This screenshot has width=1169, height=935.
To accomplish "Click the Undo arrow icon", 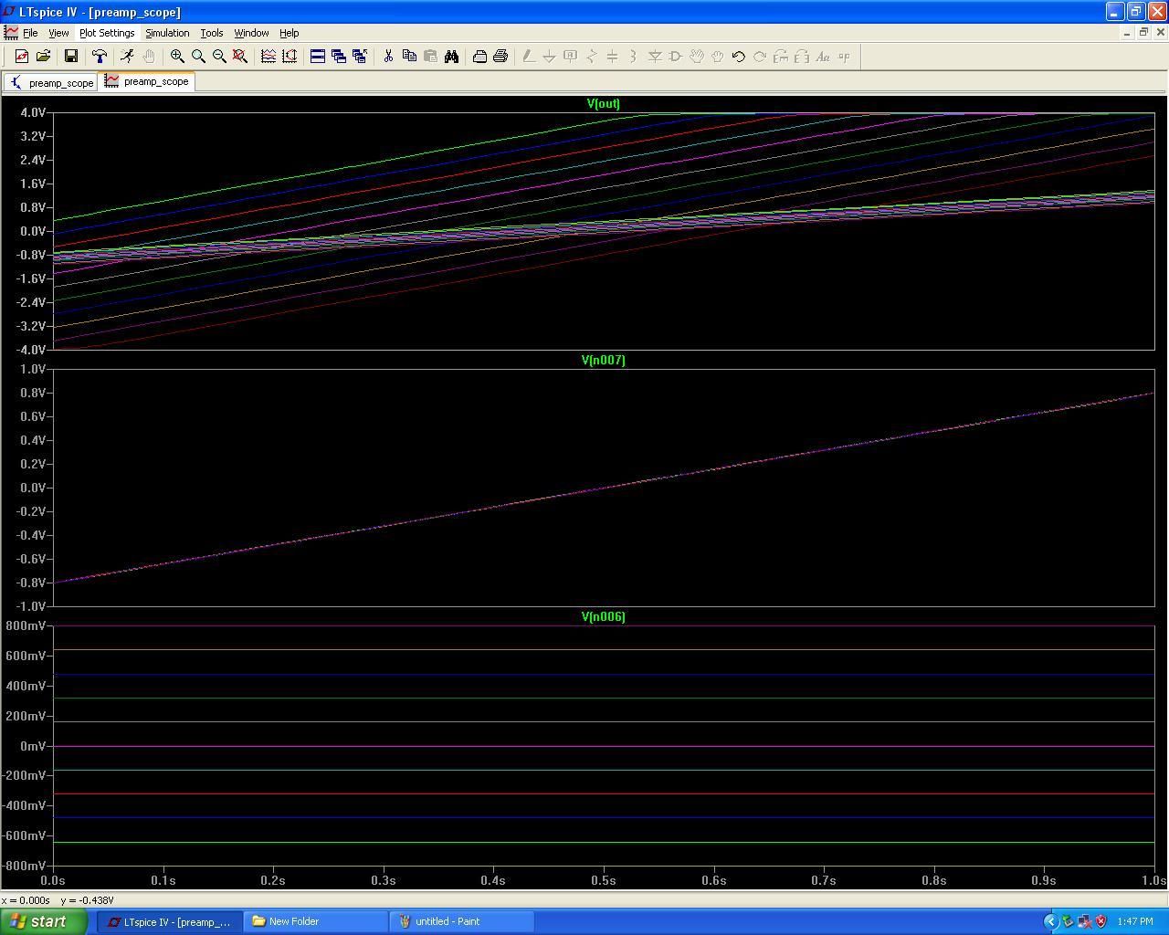I will coord(738,57).
